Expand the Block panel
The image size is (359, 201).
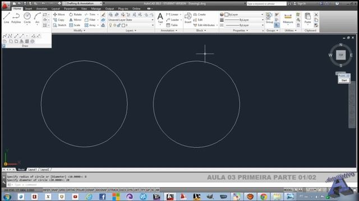tap(201, 30)
